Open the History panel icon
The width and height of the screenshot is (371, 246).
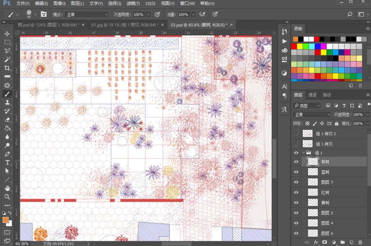pyautogui.click(x=284, y=32)
